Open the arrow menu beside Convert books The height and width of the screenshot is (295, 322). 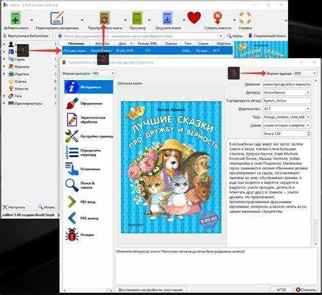[125, 20]
